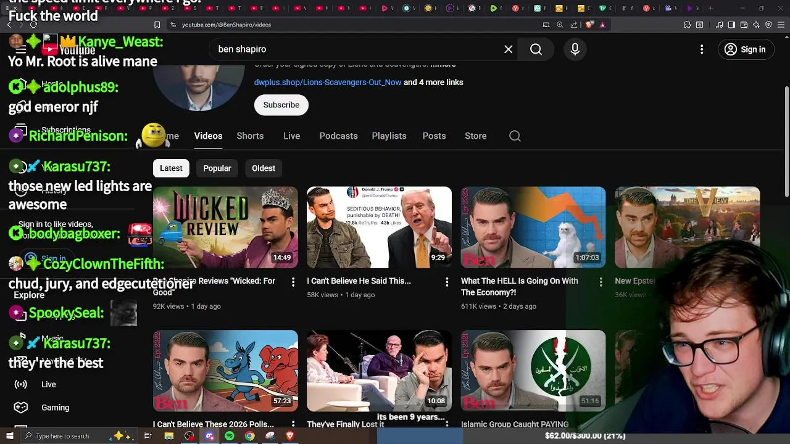The image size is (790, 444).
Task: Open the 1:07:03 economy video thumbnail
Action: 533,227
